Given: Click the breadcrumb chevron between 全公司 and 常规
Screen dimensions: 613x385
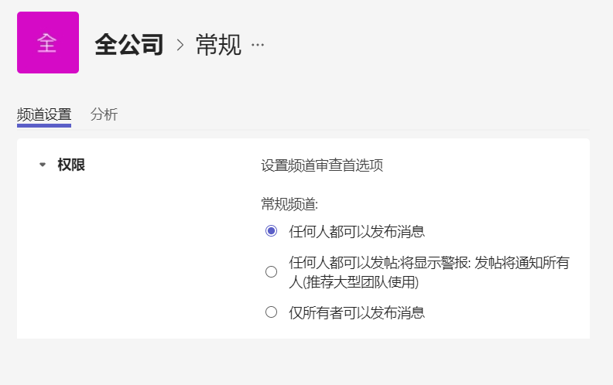Looking at the screenshot, I should point(180,45).
